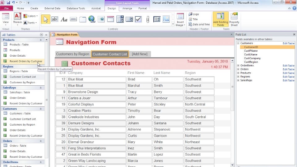Click the Insert Image button
Viewport: 297px width, 167px height.
(x=180, y=20)
